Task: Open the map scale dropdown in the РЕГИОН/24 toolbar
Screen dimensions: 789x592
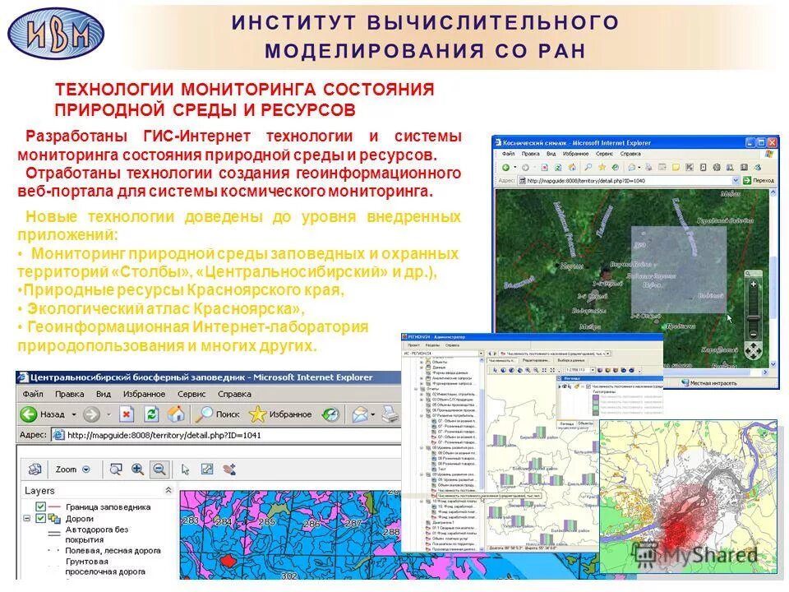Action: coord(593,370)
